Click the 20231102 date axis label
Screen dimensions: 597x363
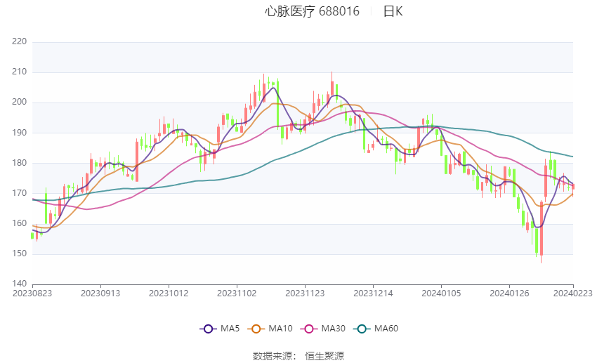[x=237, y=293]
